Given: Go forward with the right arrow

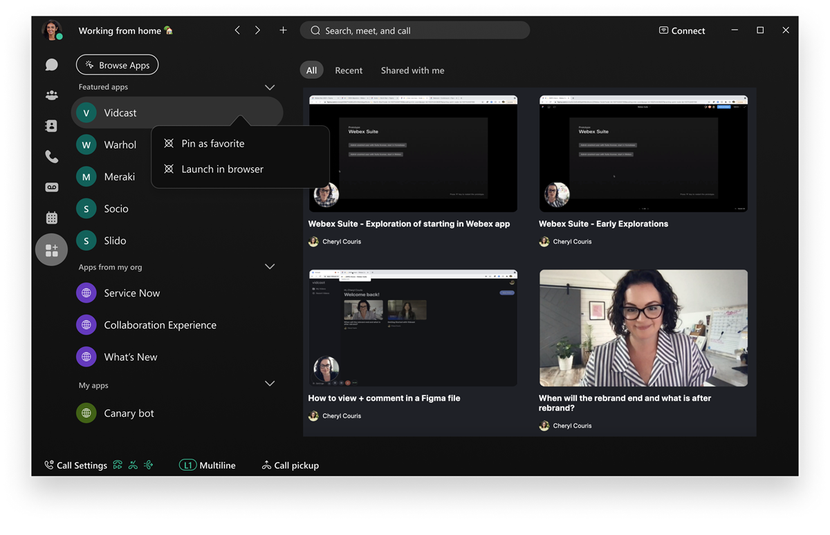Looking at the screenshot, I should tap(257, 30).
